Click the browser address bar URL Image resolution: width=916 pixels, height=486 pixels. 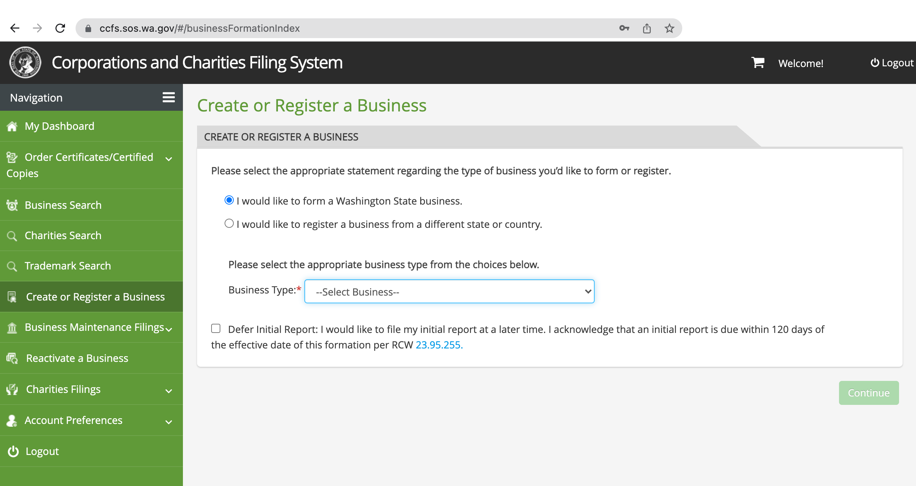(x=199, y=28)
